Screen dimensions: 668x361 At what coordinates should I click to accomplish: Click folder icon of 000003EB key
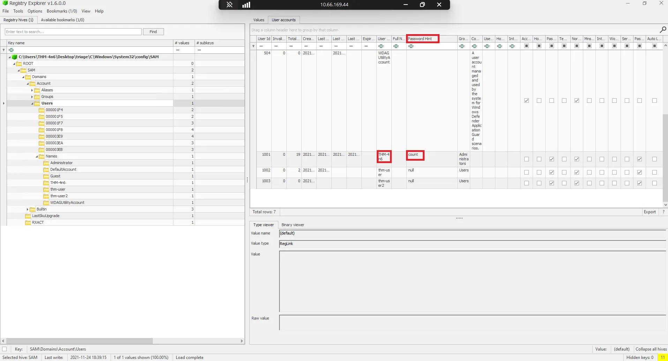42,149
